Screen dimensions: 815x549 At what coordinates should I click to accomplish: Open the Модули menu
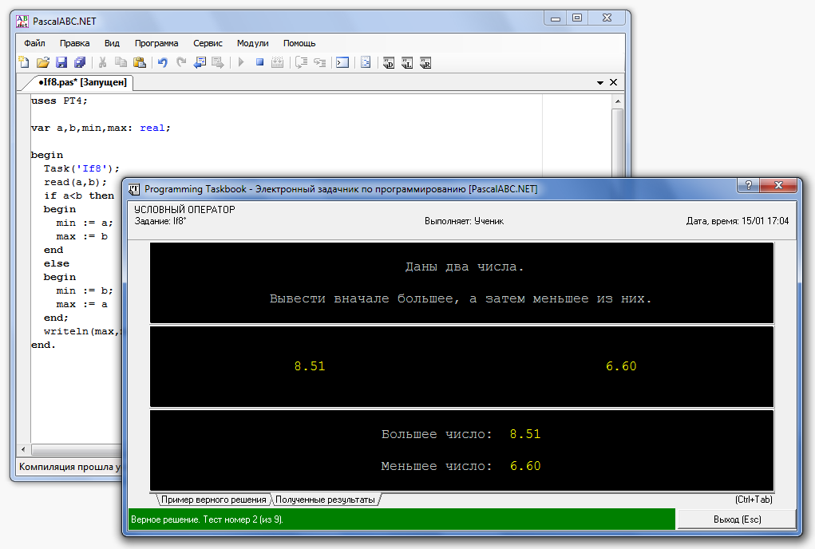coord(252,43)
